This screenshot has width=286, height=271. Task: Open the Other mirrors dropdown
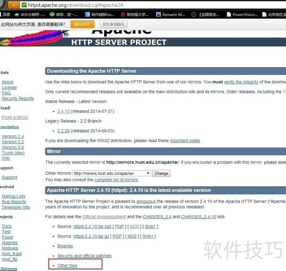click(112, 173)
